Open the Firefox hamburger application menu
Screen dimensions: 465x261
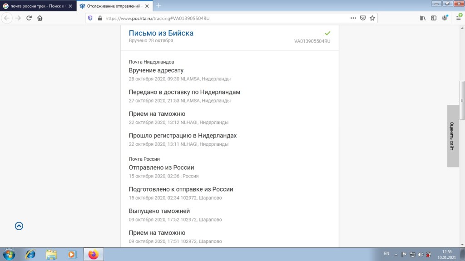457,18
